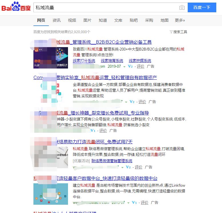Open the 线索培育系统 sublink

[112, 61]
